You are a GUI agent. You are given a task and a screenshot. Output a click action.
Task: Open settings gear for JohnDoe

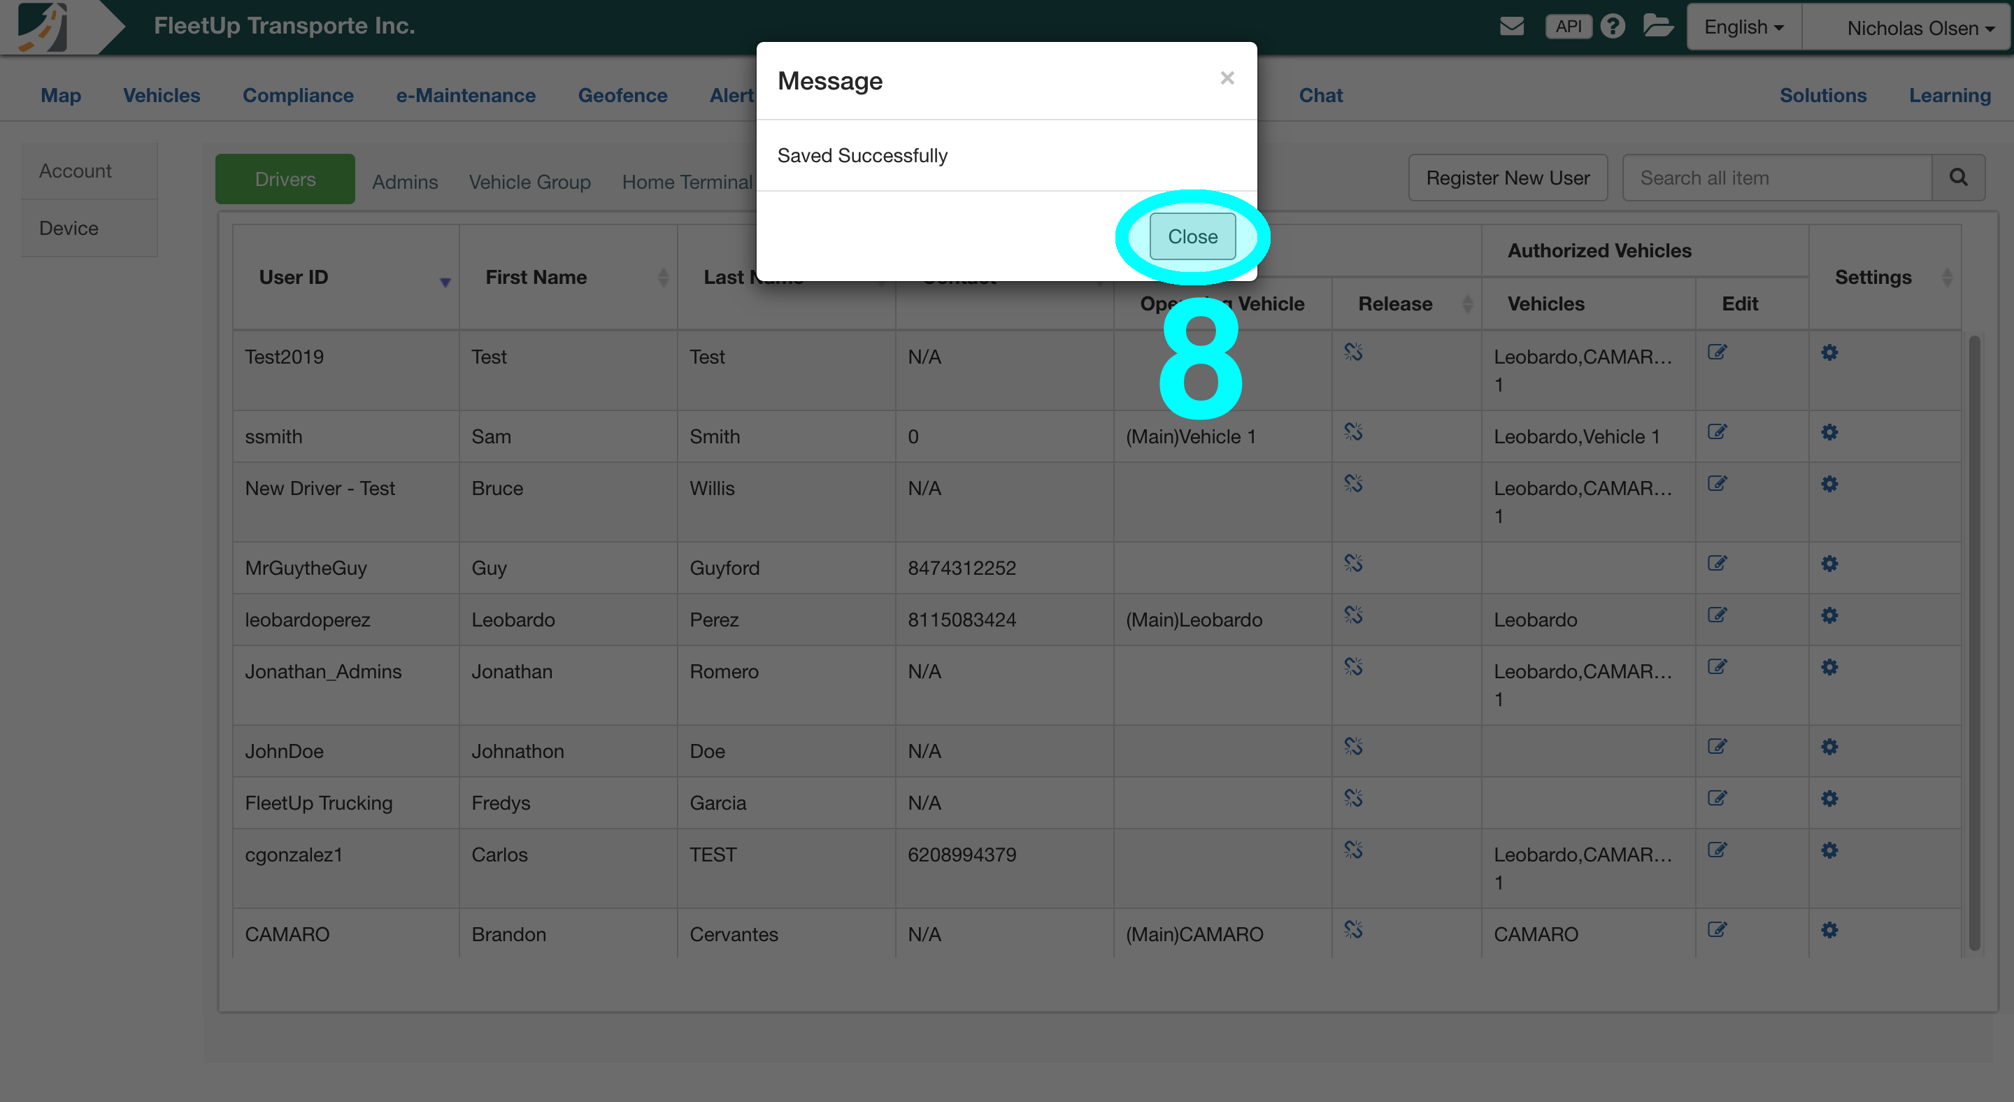click(x=1829, y=746)
